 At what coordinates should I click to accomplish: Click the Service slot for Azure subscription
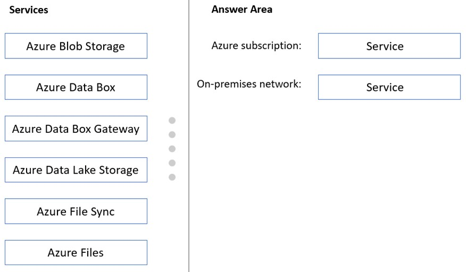click(x=389, y=46)
